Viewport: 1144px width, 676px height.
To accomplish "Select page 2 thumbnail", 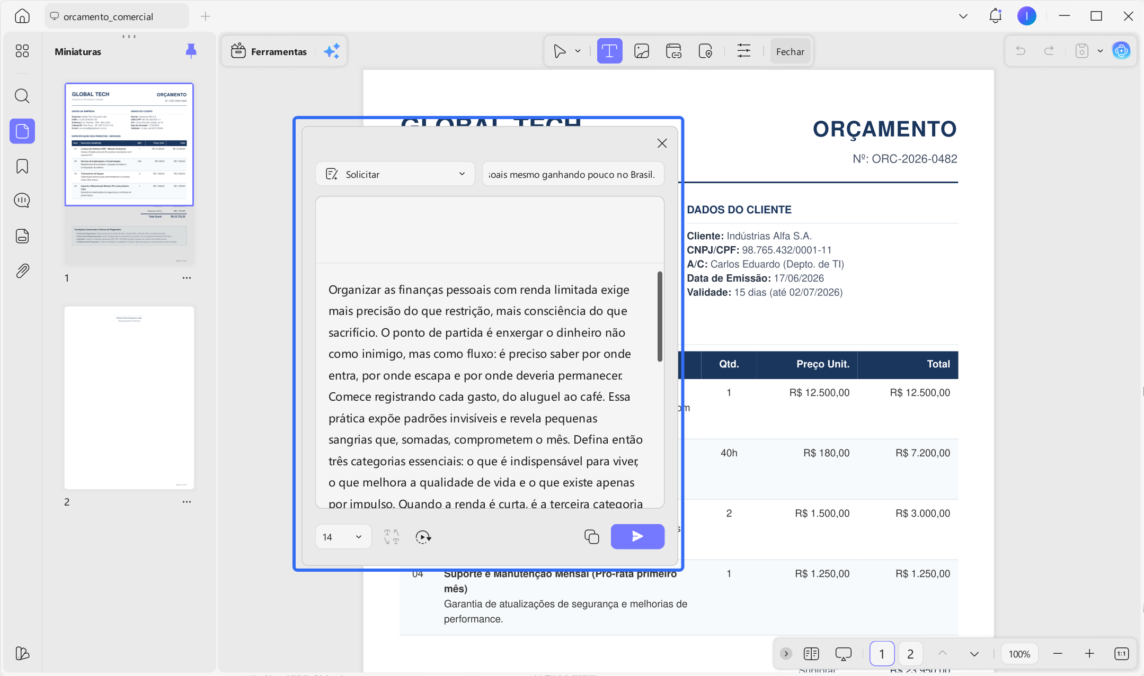I will 129,398.
